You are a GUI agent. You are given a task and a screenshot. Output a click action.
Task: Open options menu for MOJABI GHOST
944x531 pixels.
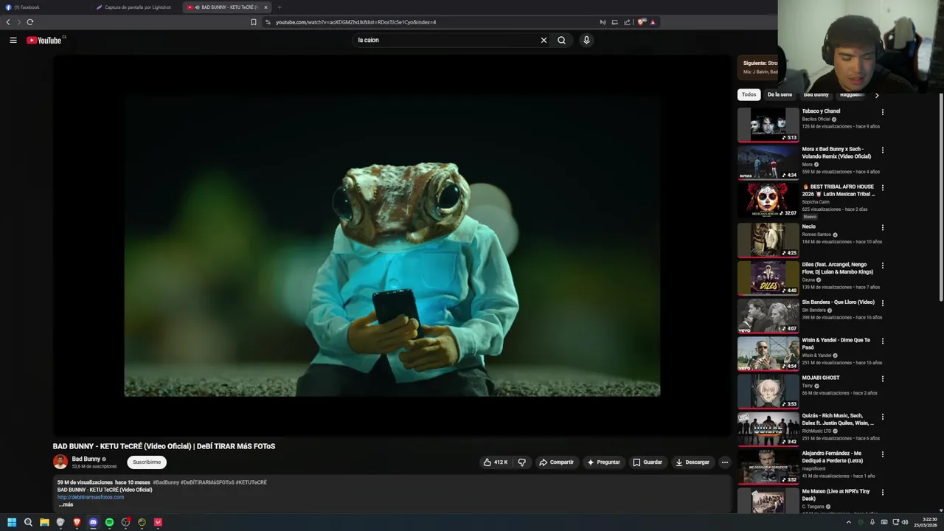(882, 379)
